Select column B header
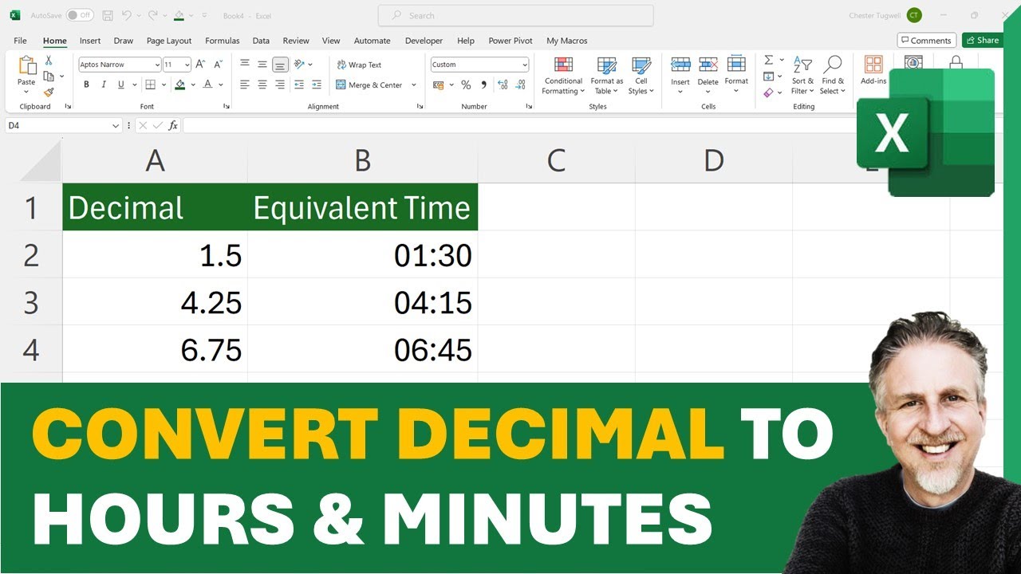This screenshot has width=1021, height=574. pos(362,161)
